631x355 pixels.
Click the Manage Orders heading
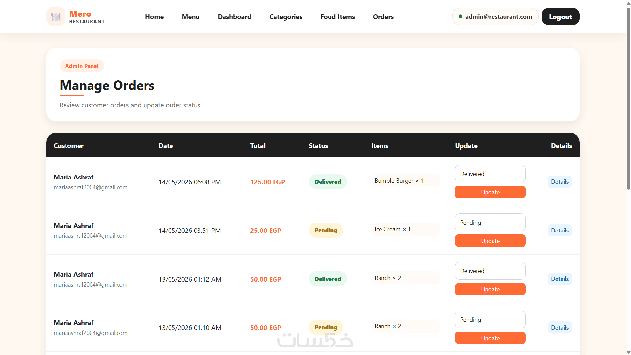pyautogui.click(x=107, y=85)
